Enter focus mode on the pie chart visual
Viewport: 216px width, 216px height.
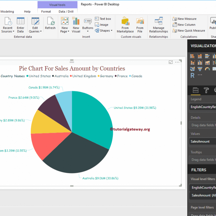click(171, 62)
